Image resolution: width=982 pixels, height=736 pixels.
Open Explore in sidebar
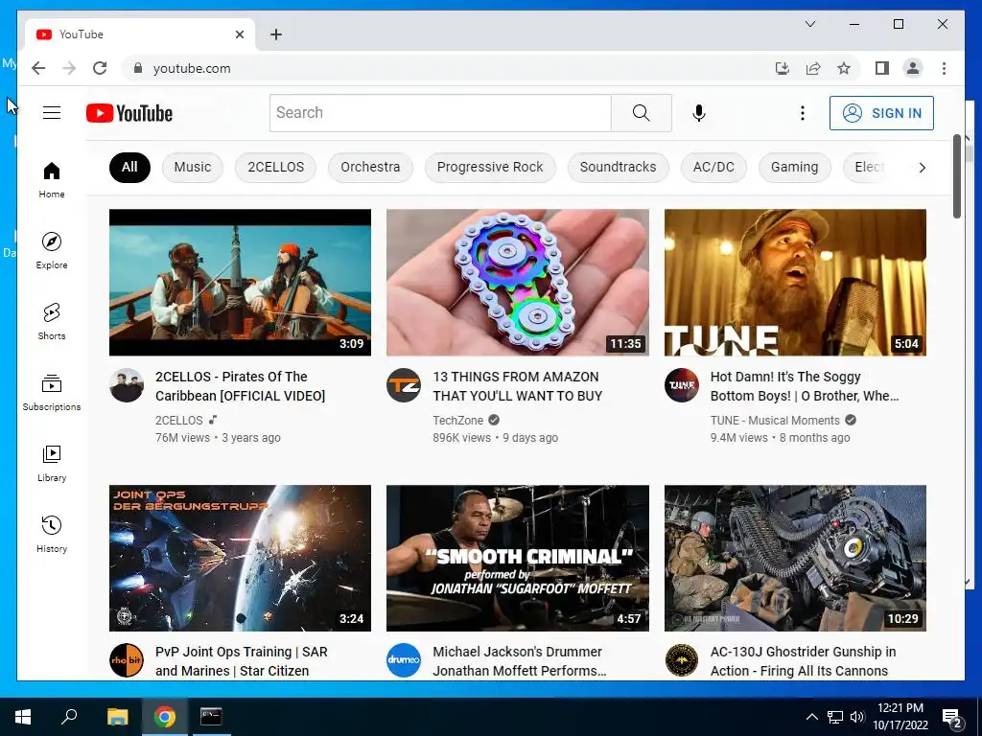pyautogui.click(x=52, y=251)
